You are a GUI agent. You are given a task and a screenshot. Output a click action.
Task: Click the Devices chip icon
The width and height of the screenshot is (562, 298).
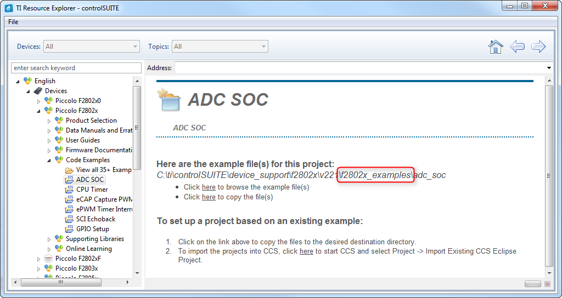click(38, 91)
